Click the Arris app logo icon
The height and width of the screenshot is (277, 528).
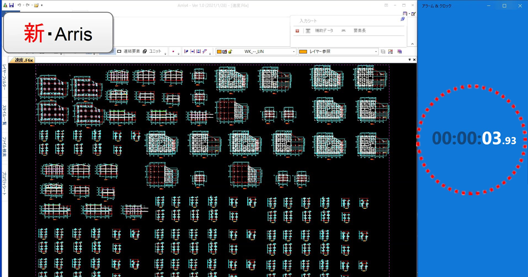coord(4,5)
